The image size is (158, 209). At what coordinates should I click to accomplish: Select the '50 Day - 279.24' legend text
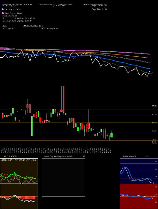13,9
